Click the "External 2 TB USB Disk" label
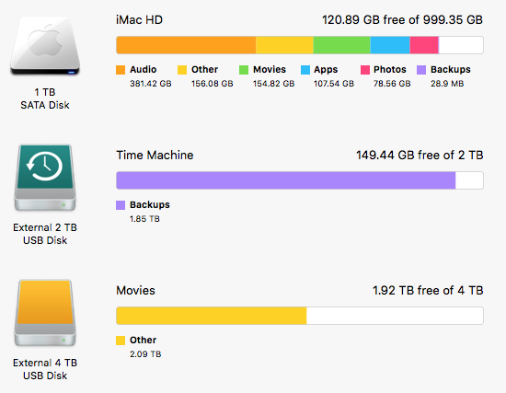 (45, 234)
